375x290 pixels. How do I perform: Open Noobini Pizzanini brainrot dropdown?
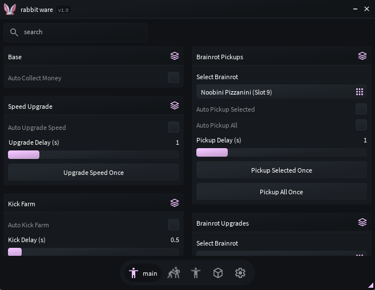tap(281, 92)
